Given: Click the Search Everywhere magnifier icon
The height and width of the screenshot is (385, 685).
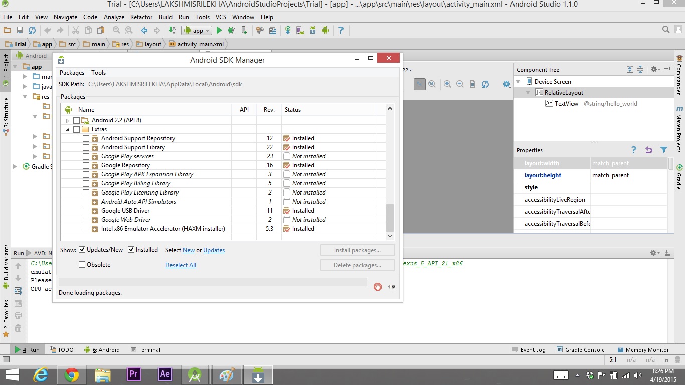Looking at the screenshot, I should coord(666,30).
